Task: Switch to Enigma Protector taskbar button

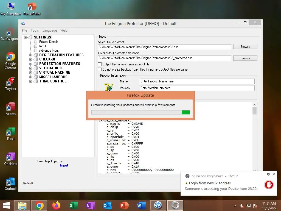Action: pos(158,206)
